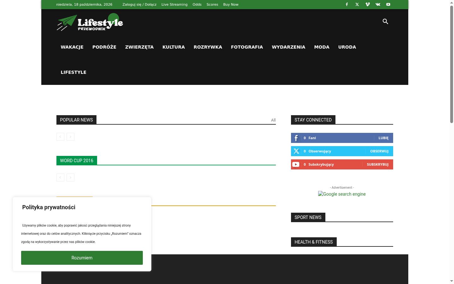Open the Odds link
The width and height of the screenshot is (454, 284).
coord(197,4)
